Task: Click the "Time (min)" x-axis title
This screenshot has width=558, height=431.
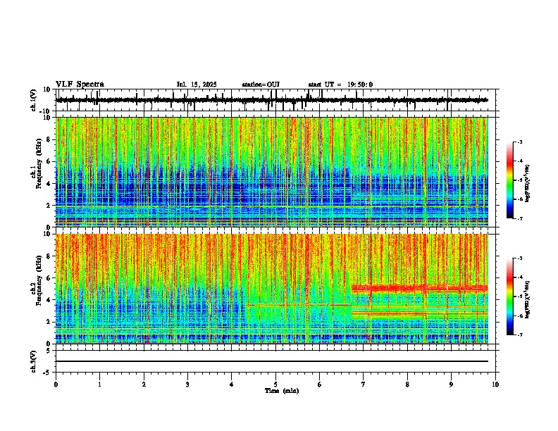Action: [282, 391]
